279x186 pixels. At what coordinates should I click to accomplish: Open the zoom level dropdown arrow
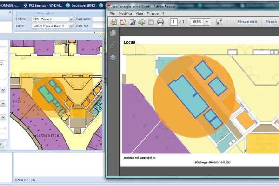point(207,22)
